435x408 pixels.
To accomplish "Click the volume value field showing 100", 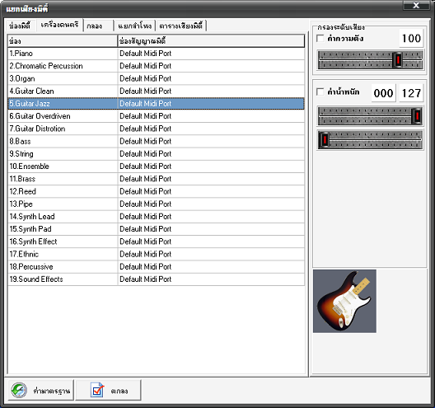I will (411, 38).
